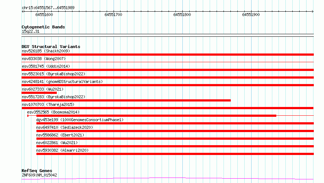
Task: Select the nsv6022861 red variant bar
Action: (x=175, y=146)
